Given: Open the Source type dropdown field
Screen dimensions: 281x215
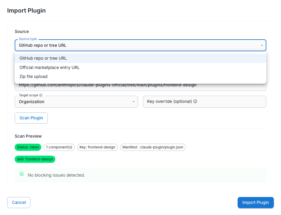Looking at the screenshot, I should coord(140,45).
